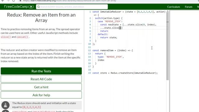Focus the lesson search field
Viewport: 199px width, 112px height.
coord(72,7)
